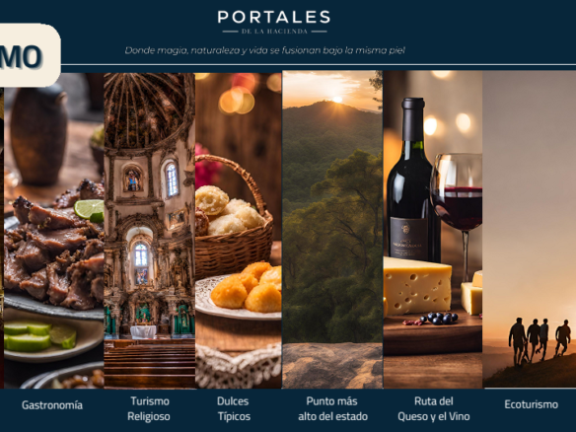Select the wine bottle and cheese photo
This screenshot has height=432, width=576.
(433, 230)
